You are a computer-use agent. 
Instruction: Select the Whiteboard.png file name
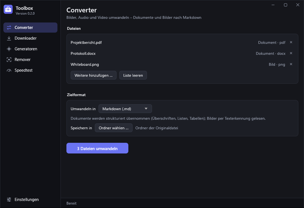(x=85, y=64)
